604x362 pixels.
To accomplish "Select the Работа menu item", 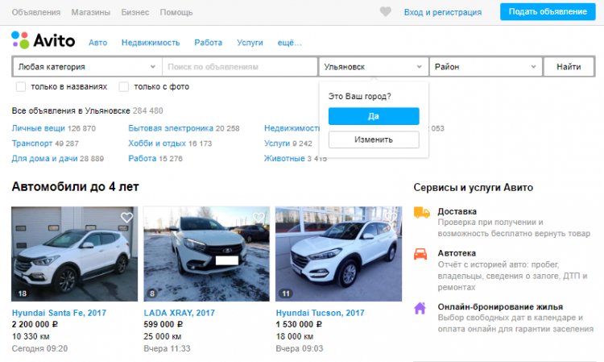I will click(208, 43).
